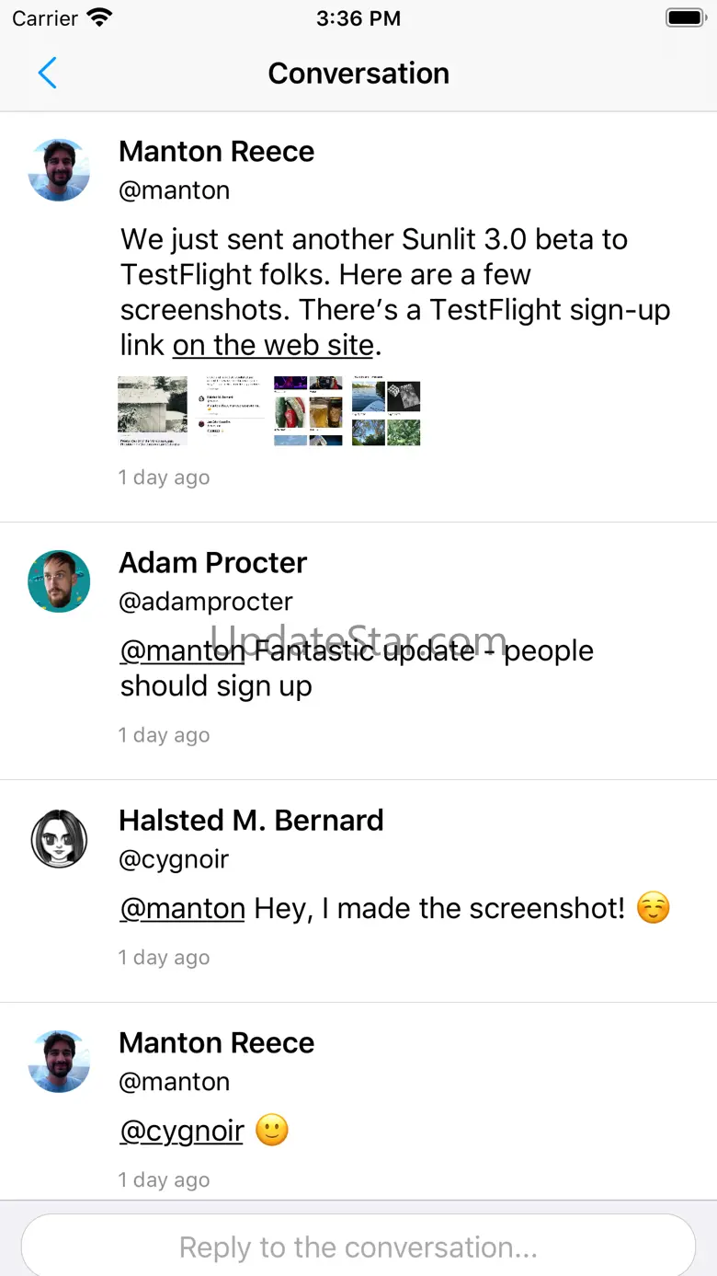The height and width of the screenshot is (1276, 717).
Task: Open Manton Reece's avatar on last reply
Action: [x=59, y=1062]
